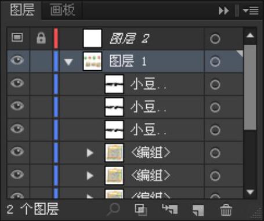
Task: Hide 图层 1 with eye icon
Action: point(17,60)
